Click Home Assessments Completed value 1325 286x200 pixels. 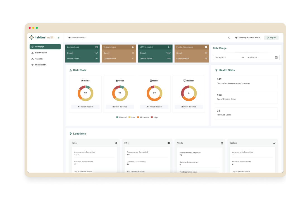[77, 155]
